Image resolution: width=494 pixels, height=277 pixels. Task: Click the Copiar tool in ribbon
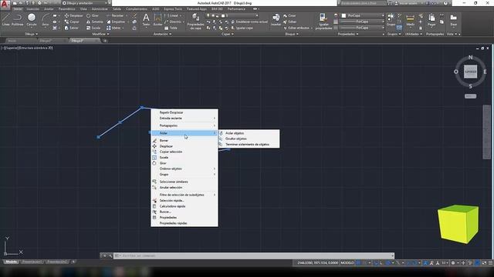click(72, 22)
